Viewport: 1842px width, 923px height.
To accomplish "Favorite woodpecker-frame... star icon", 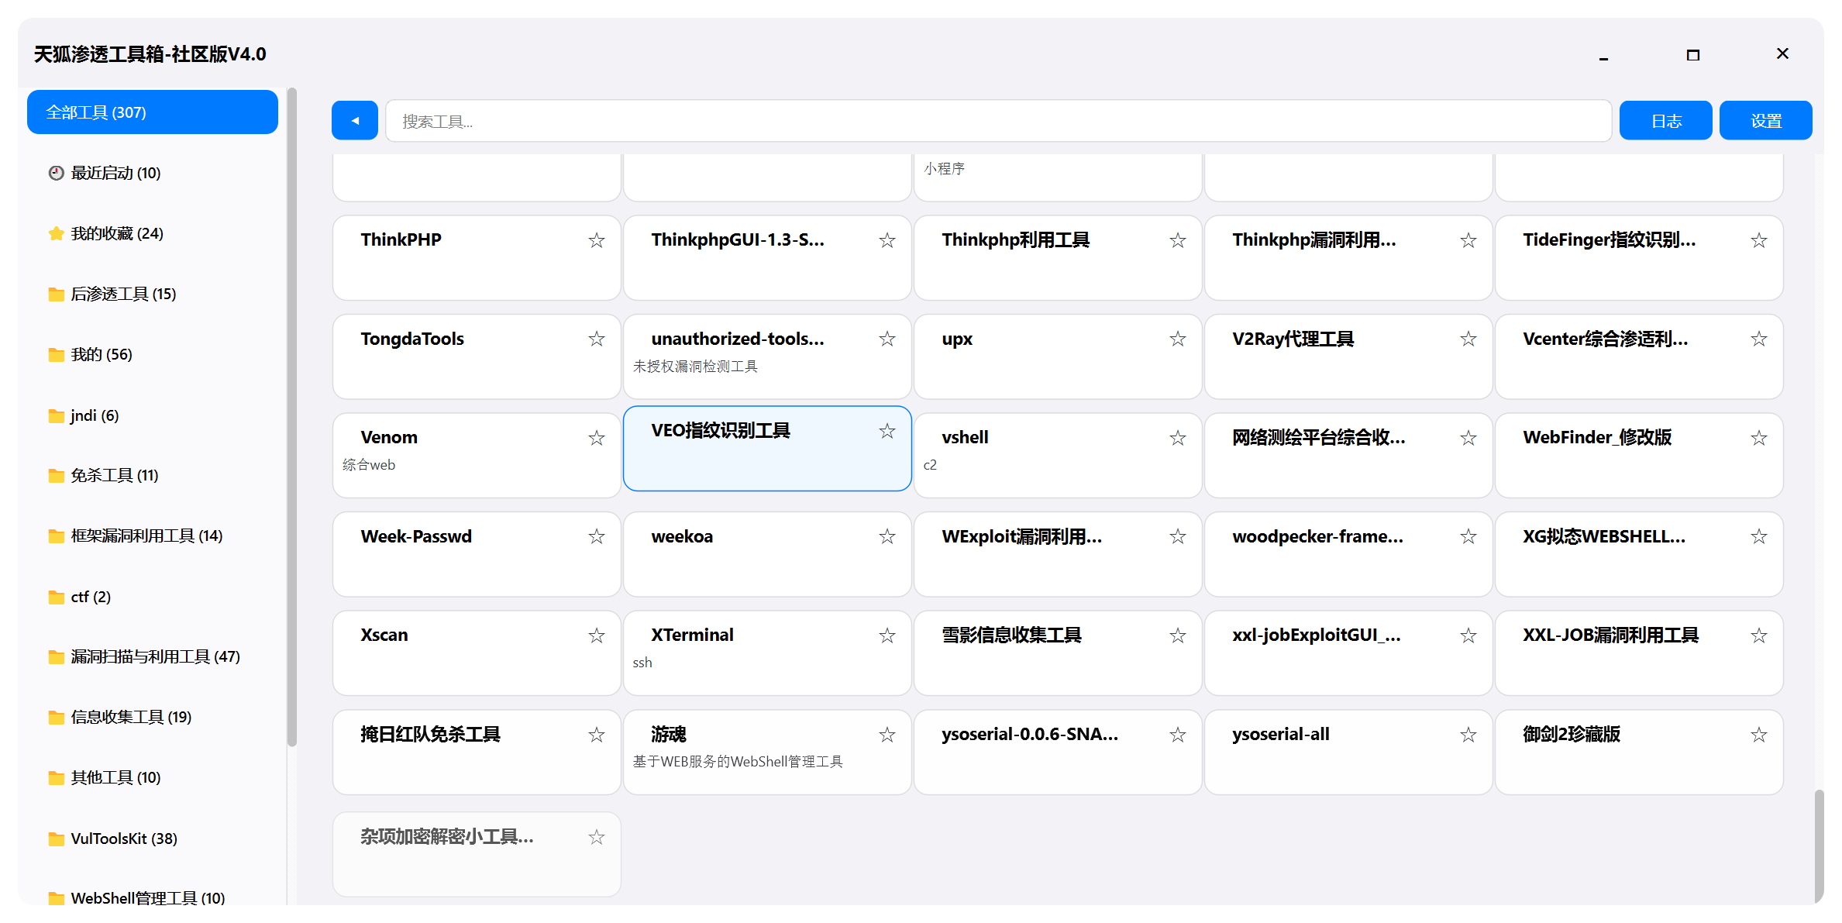I will (x=1468, y=536).
